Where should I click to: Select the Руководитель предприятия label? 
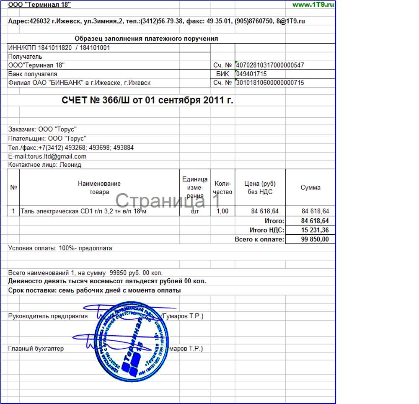click(x=48, y=316)
